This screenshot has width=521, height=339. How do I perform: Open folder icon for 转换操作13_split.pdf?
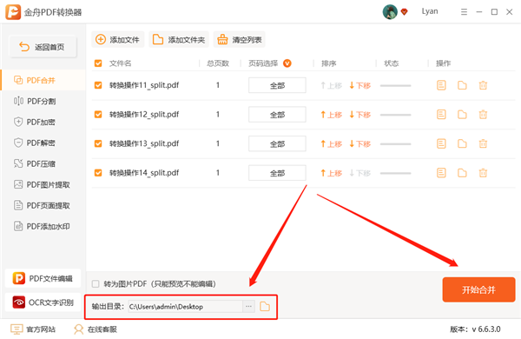pyautogui.click(x=462, y=143)
